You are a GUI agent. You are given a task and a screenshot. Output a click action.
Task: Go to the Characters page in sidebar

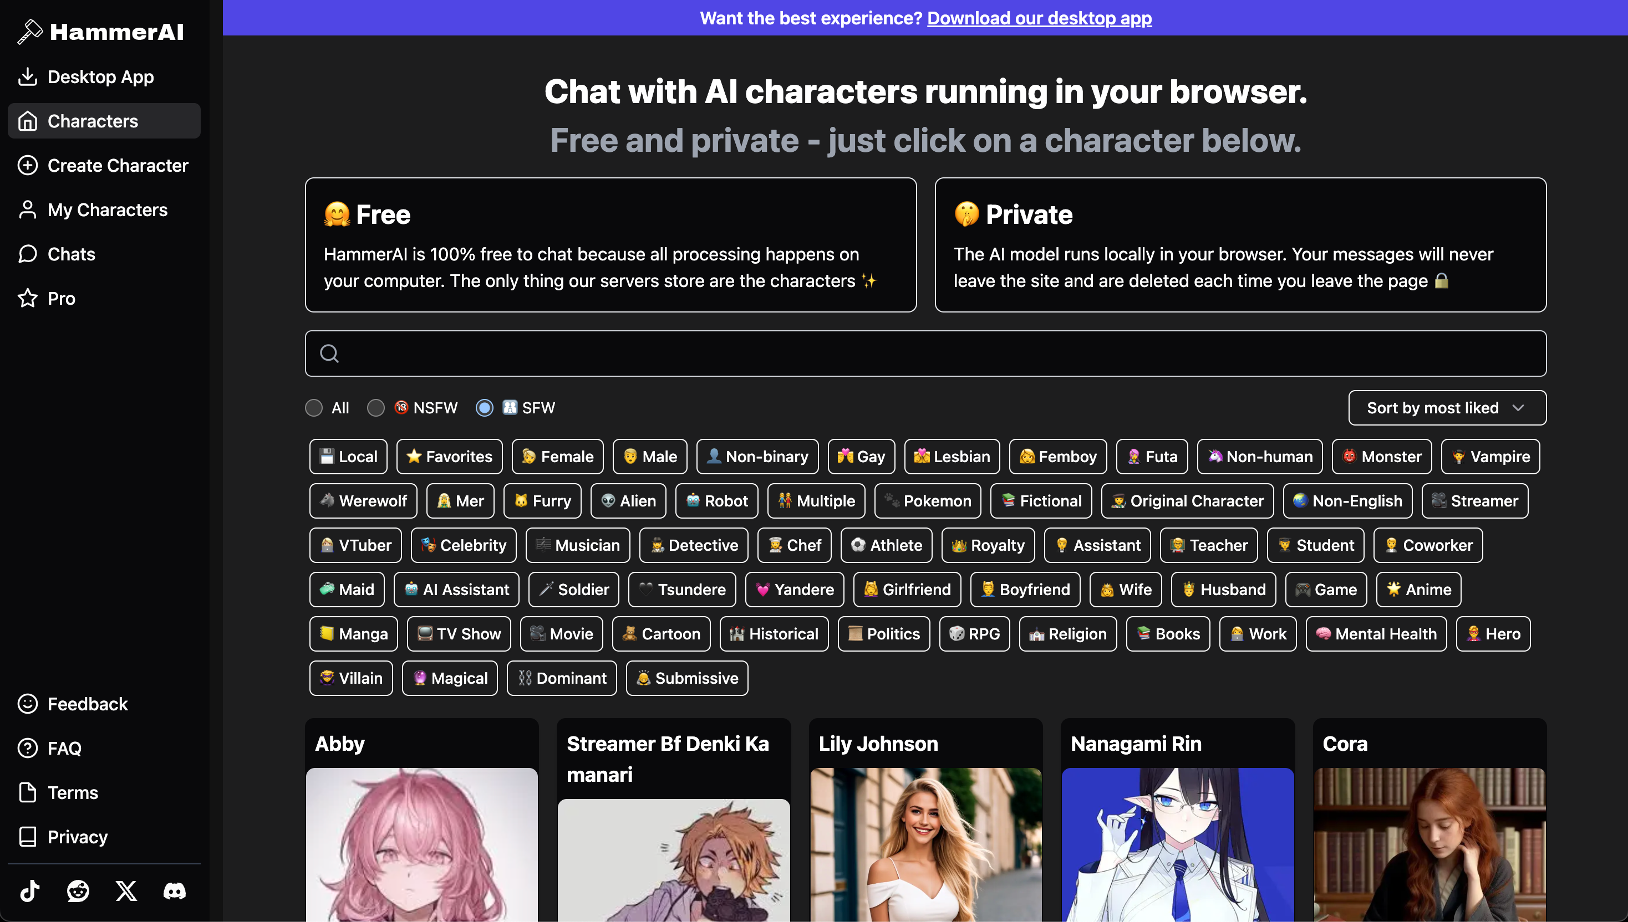(104, 121)
